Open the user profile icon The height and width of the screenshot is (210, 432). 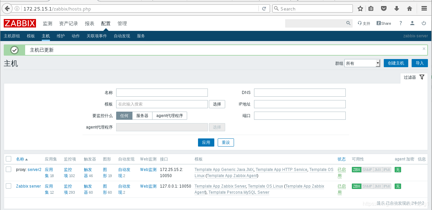(412, 23)
